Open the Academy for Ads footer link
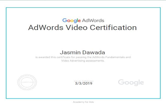Image resolution: width=166 pixels, height=105 pixels. 83,102
